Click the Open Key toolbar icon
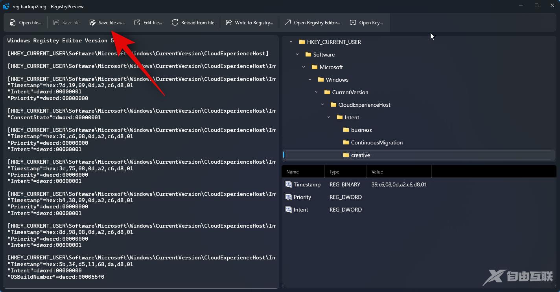Image resolution: width=560 pixels, height=292 pixels. coord(353,23)
